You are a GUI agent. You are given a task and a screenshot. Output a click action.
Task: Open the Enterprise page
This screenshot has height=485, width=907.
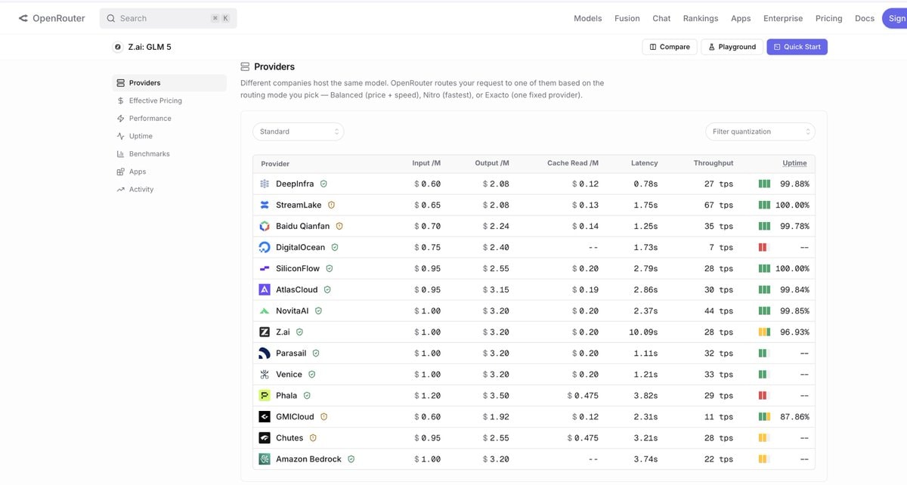[x=783, y=18]
